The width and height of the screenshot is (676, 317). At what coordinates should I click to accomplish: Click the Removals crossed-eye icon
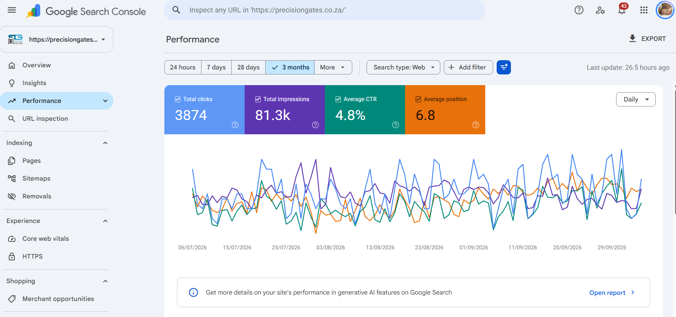tap(12, 196)
